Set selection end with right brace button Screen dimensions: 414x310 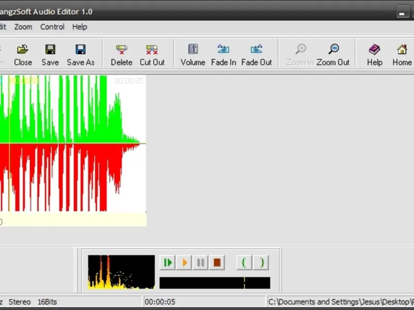click(x=261, y=262)
